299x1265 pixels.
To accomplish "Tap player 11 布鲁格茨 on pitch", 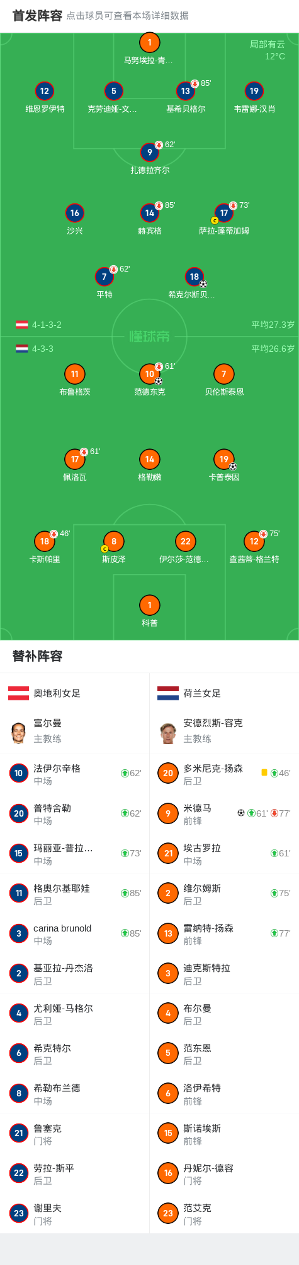I will (x=75, y=374).
